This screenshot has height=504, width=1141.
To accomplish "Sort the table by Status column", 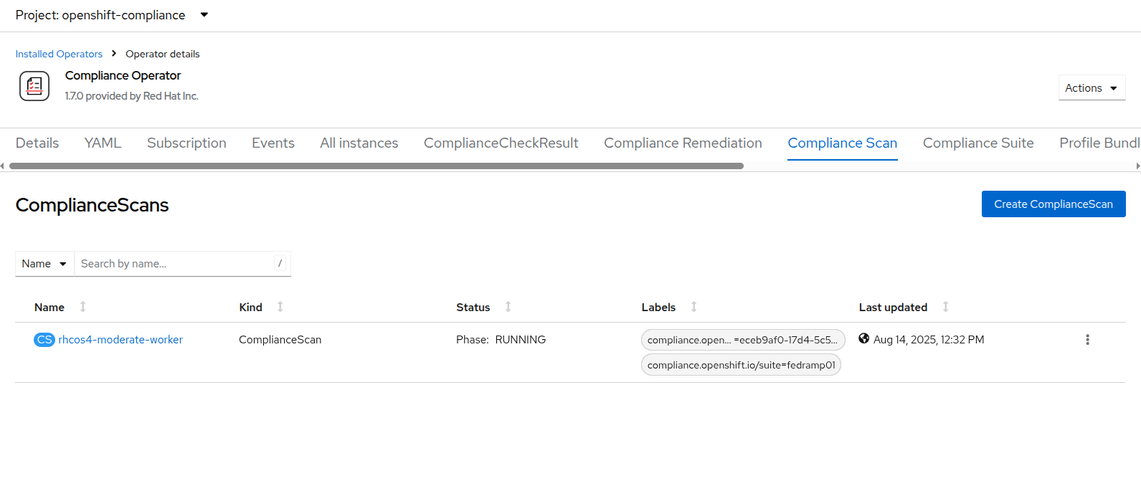I will tap(484, 307).
